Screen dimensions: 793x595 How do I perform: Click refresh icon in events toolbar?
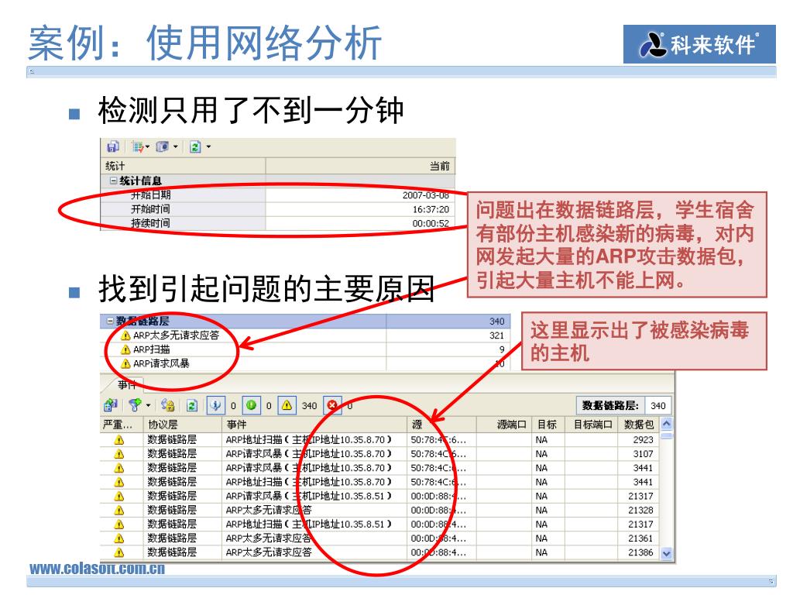[x=192, y=405]
